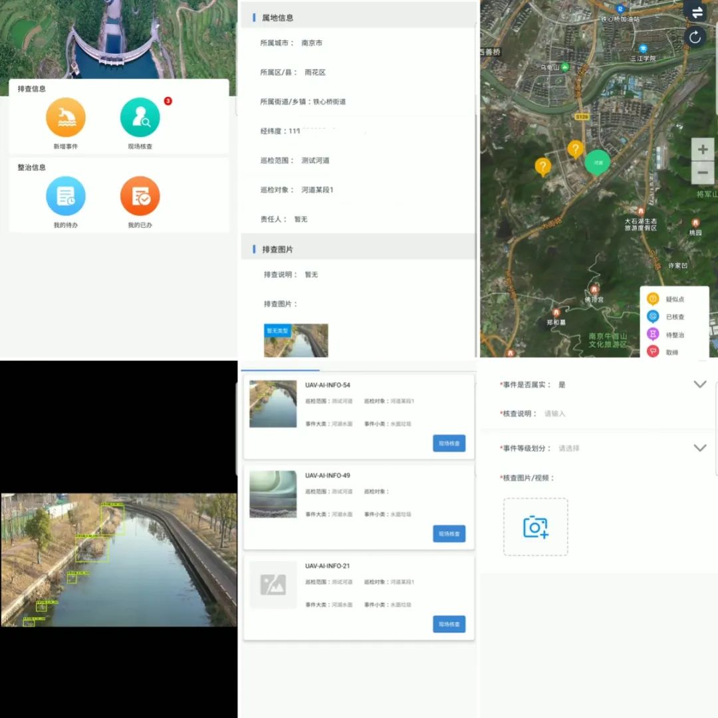Click the map swap-arrows icon
Image resolution: width=718 pixels, height=718 pixels.
(696, 12)
